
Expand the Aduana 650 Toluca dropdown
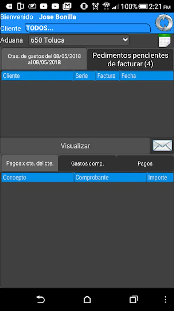79,40
